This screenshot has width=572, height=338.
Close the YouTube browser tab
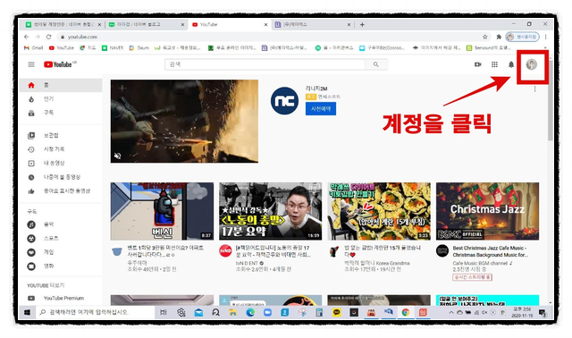pos(265,25)
